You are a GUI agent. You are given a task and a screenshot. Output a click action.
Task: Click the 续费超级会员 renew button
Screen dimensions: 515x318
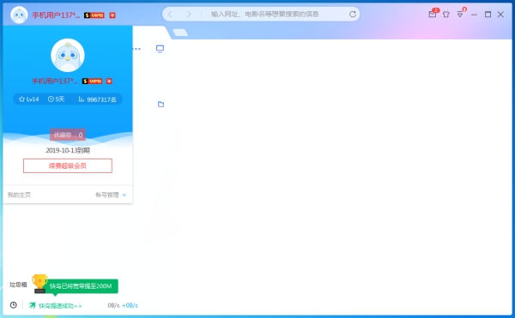68,166
